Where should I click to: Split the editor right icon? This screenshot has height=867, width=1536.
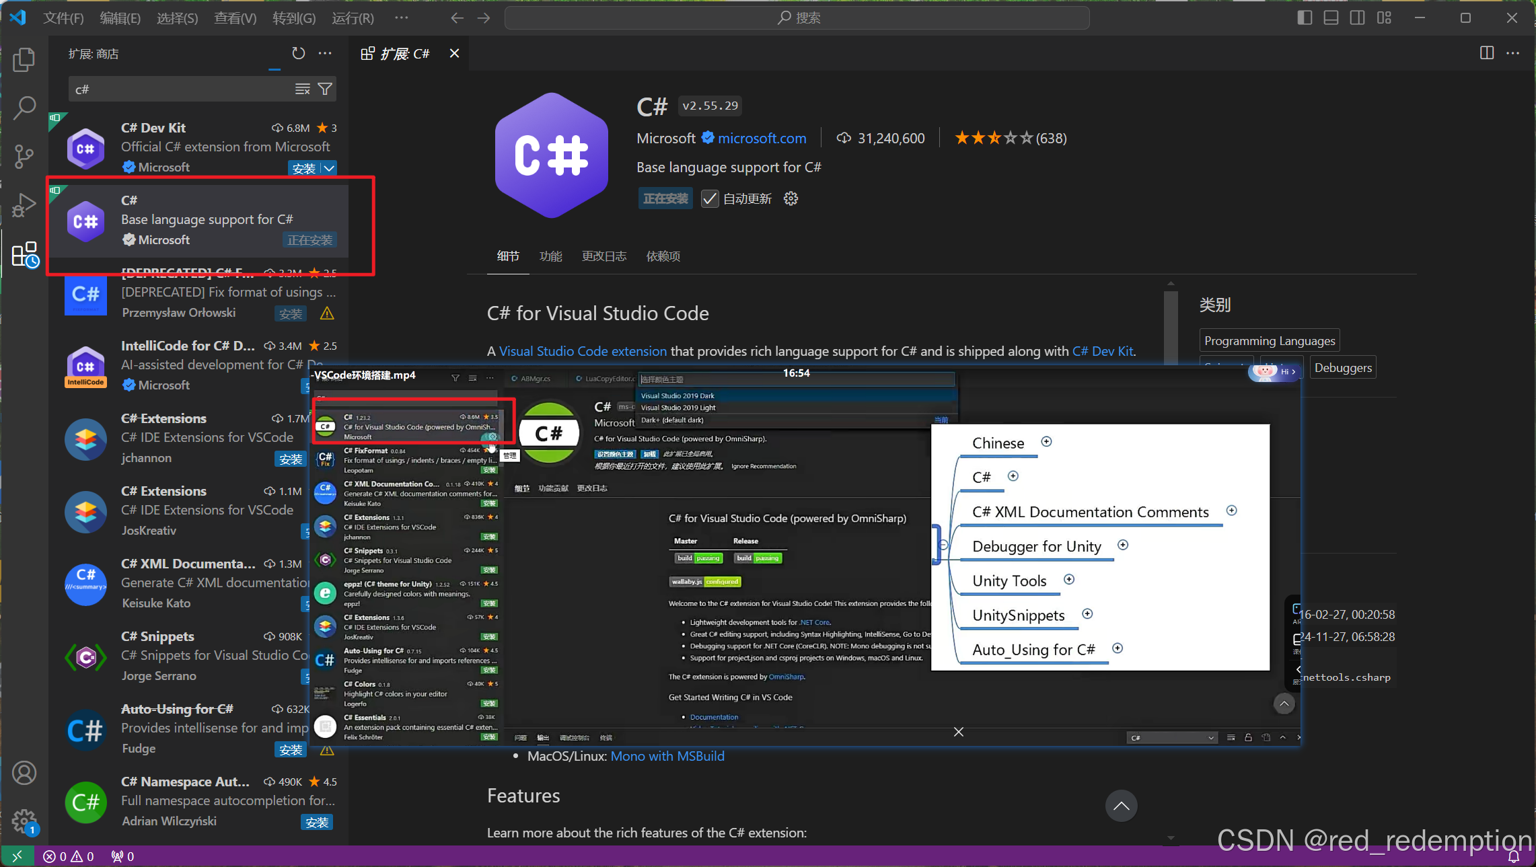1486,53
